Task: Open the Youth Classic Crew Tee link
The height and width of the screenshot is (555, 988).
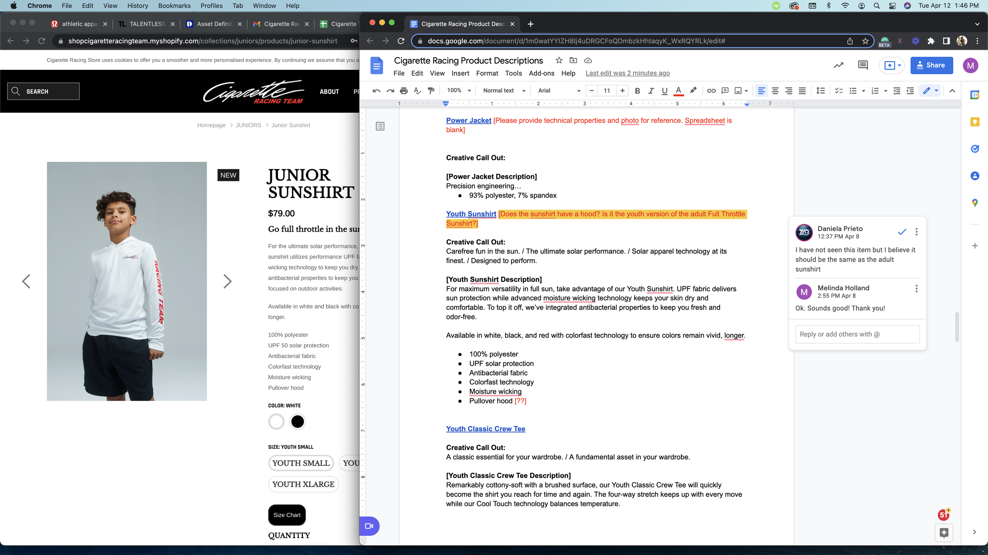Action: (x=485, y=429)
